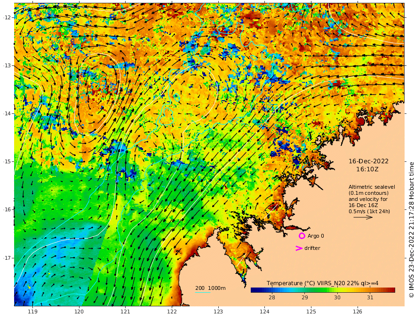Click the dark blue end of the color bar
The image size is (414, 320).
point(253,290)
